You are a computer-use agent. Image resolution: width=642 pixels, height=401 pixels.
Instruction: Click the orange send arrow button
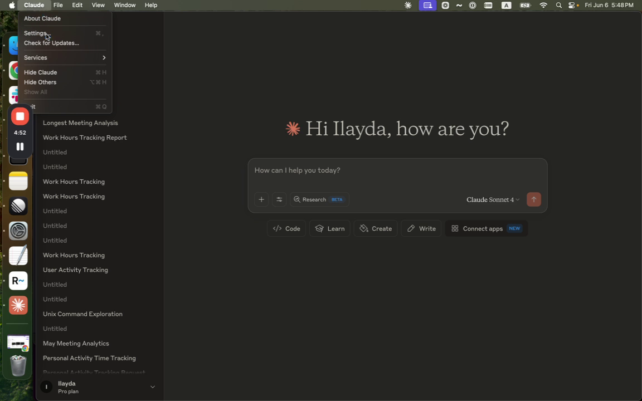(533, 199)
